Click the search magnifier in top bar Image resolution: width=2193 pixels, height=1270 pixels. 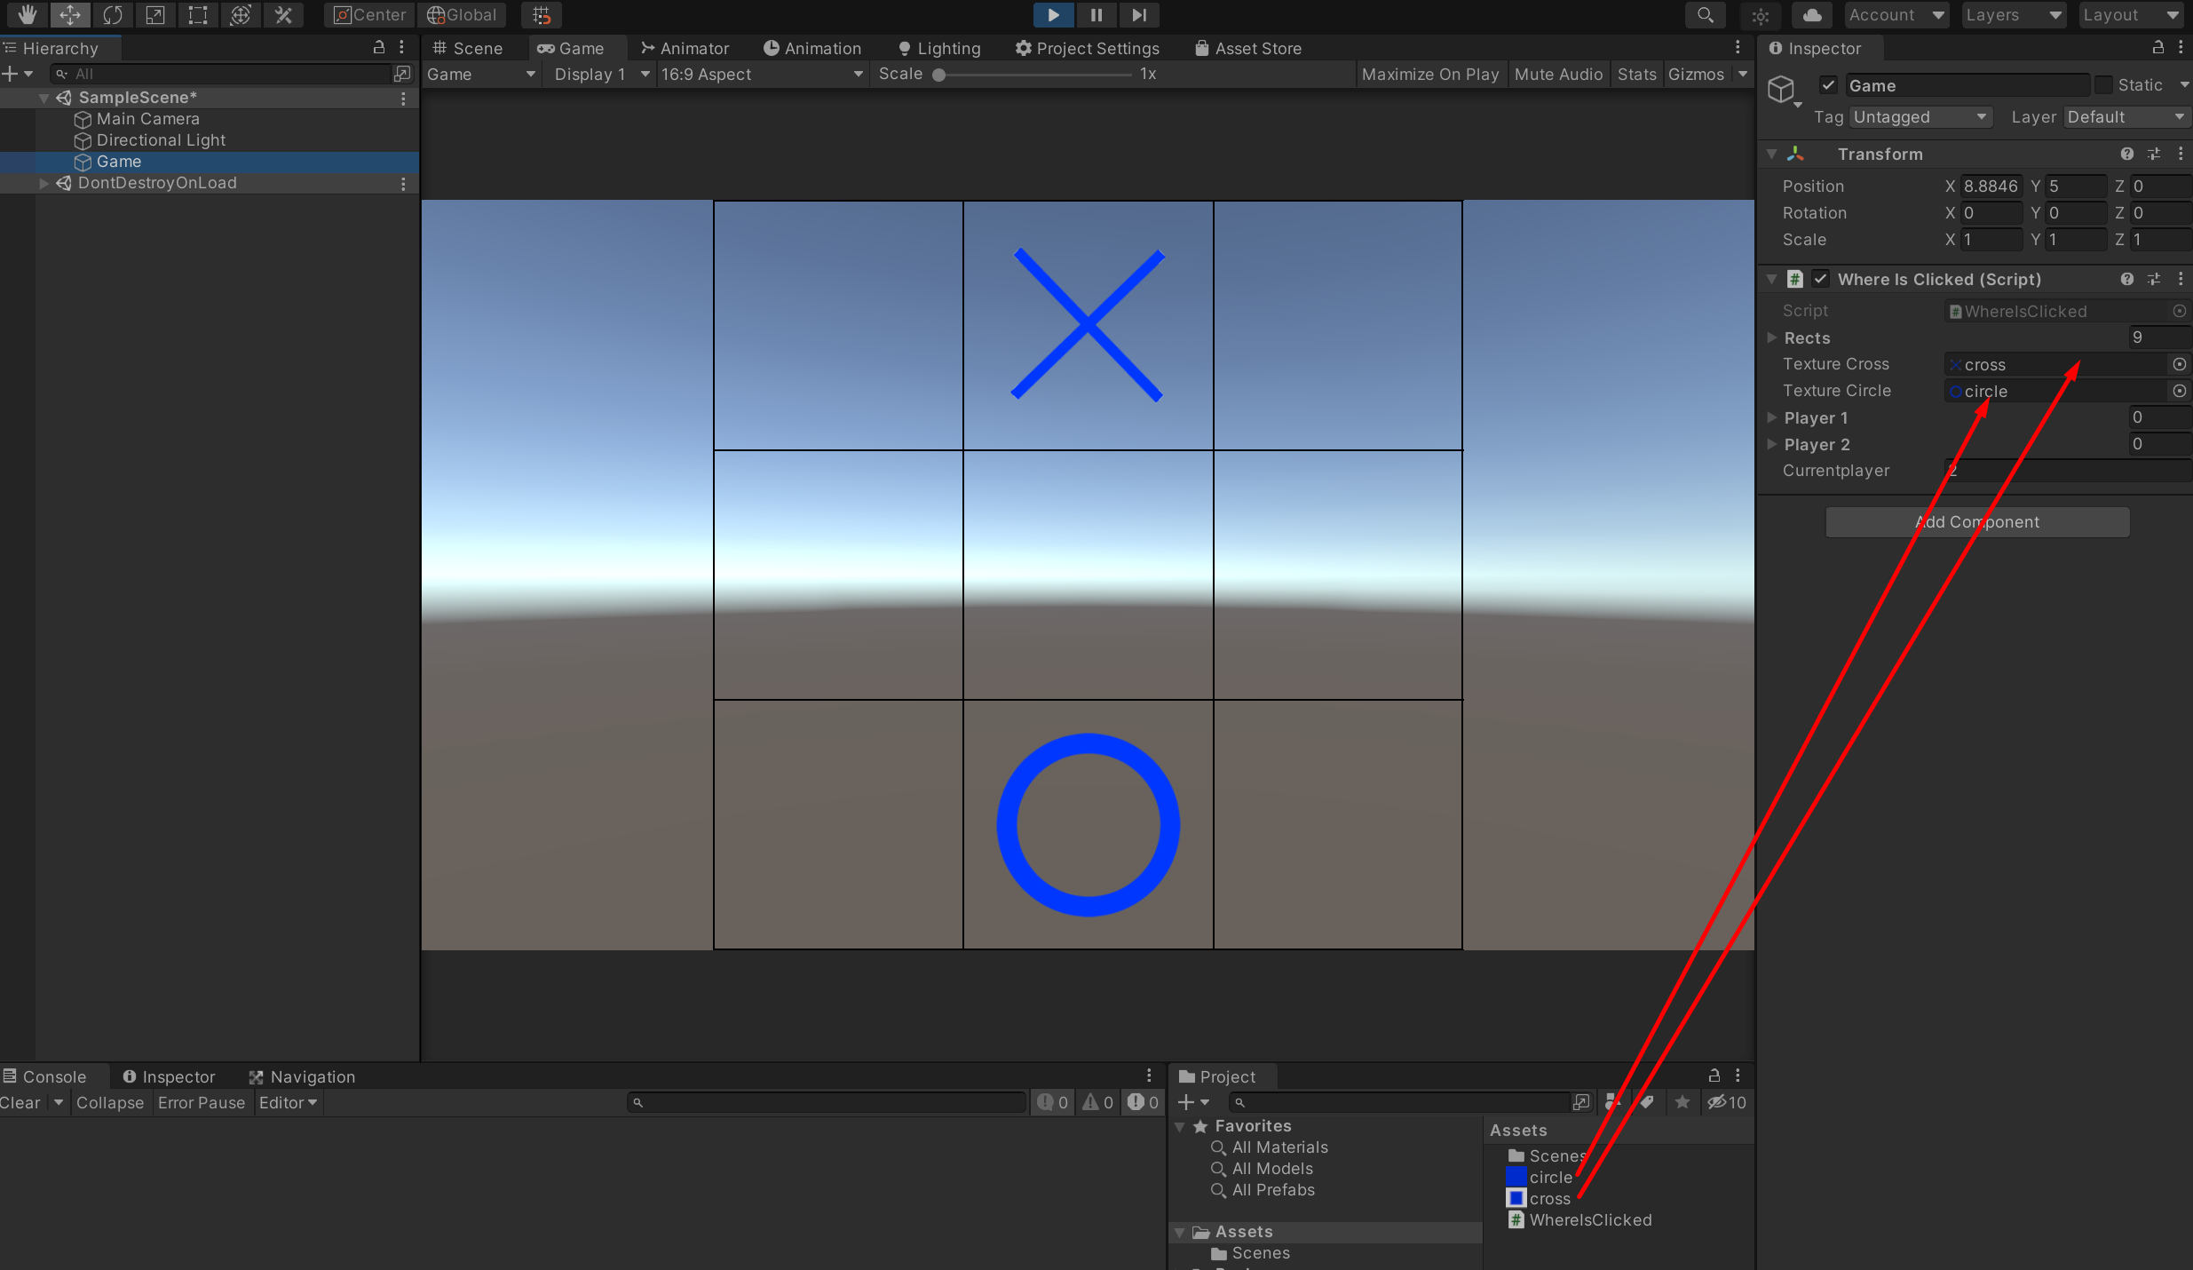point(1705,15)
